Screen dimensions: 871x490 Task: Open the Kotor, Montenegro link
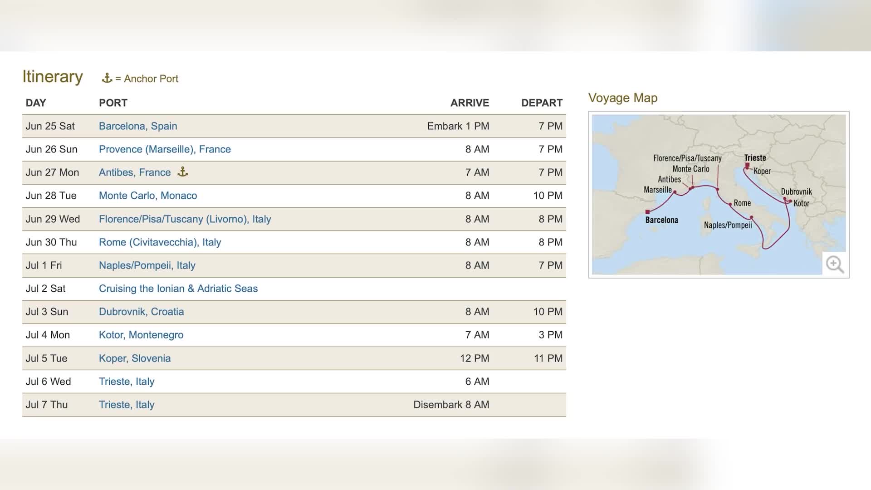tap(141, 335)
